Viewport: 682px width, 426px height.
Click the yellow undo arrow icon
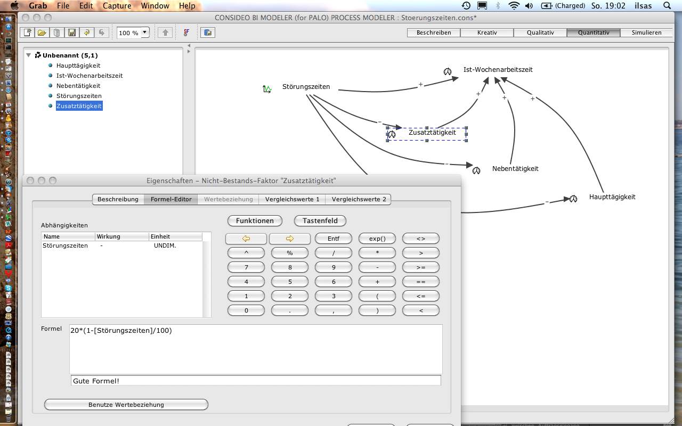86,32
